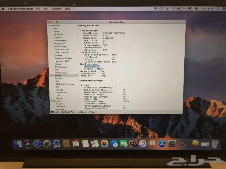The width and height of the screenshot is (226, 169).
Task: Open Messages from the Dock
Action: [114, 144]
